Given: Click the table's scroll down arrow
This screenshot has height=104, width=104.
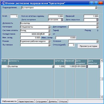Looking at the screenshot, I should [x=102, y=97].
